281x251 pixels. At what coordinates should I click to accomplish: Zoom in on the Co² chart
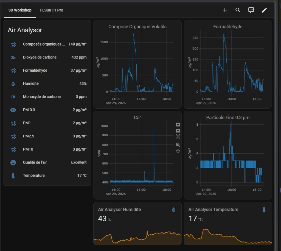(x=178, y=125)
